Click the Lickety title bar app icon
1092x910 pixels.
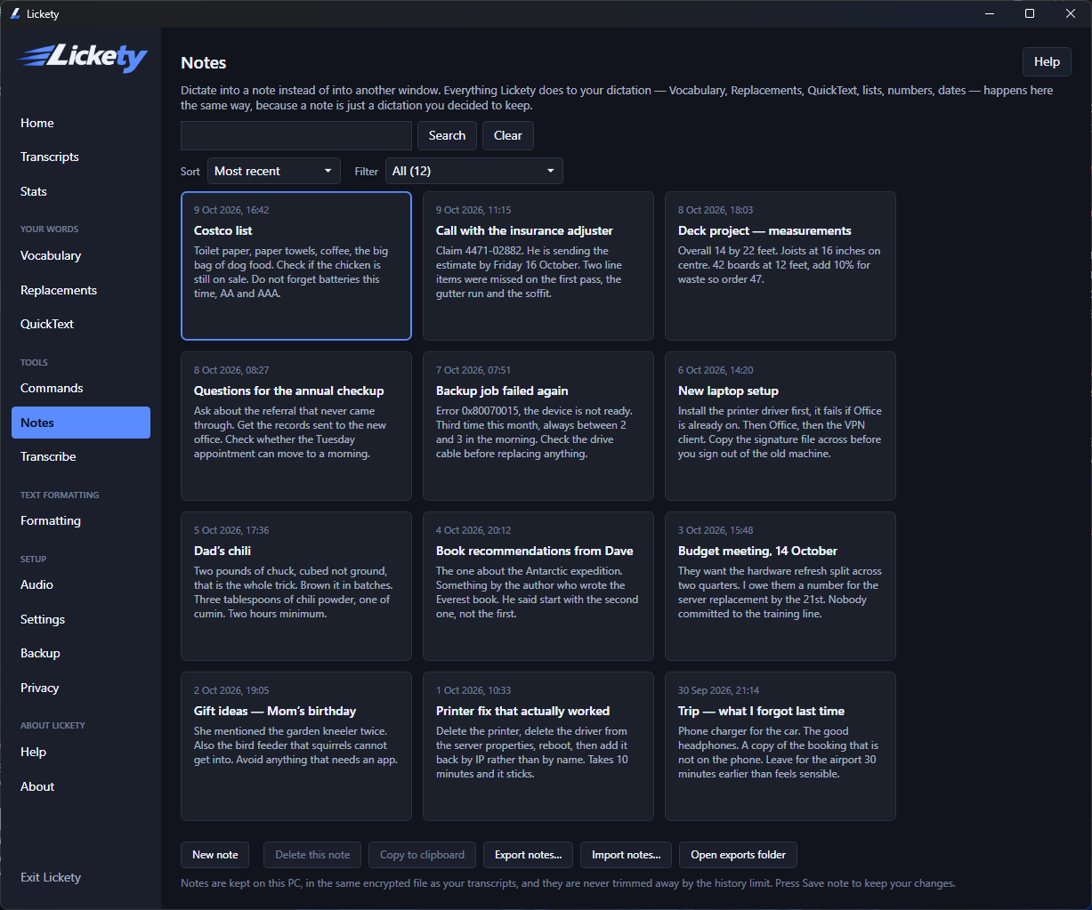pos(15,14)
